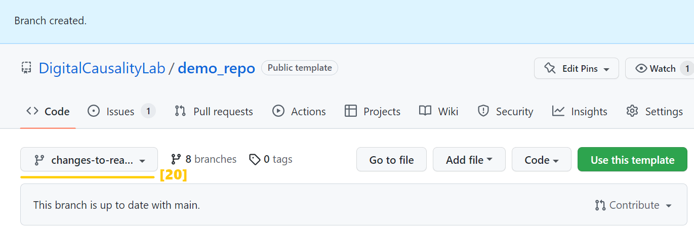694x231 pixels.
Task: Click the Watch count badge
Action: pos(686,69)
